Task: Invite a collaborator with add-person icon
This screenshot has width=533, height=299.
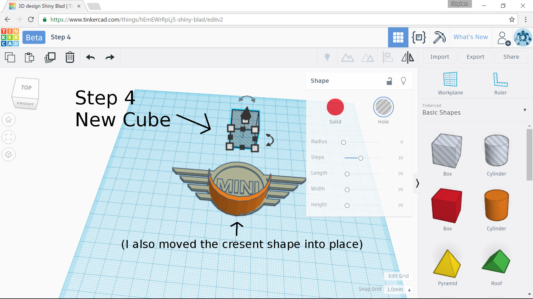Action: tap(503, 38)
